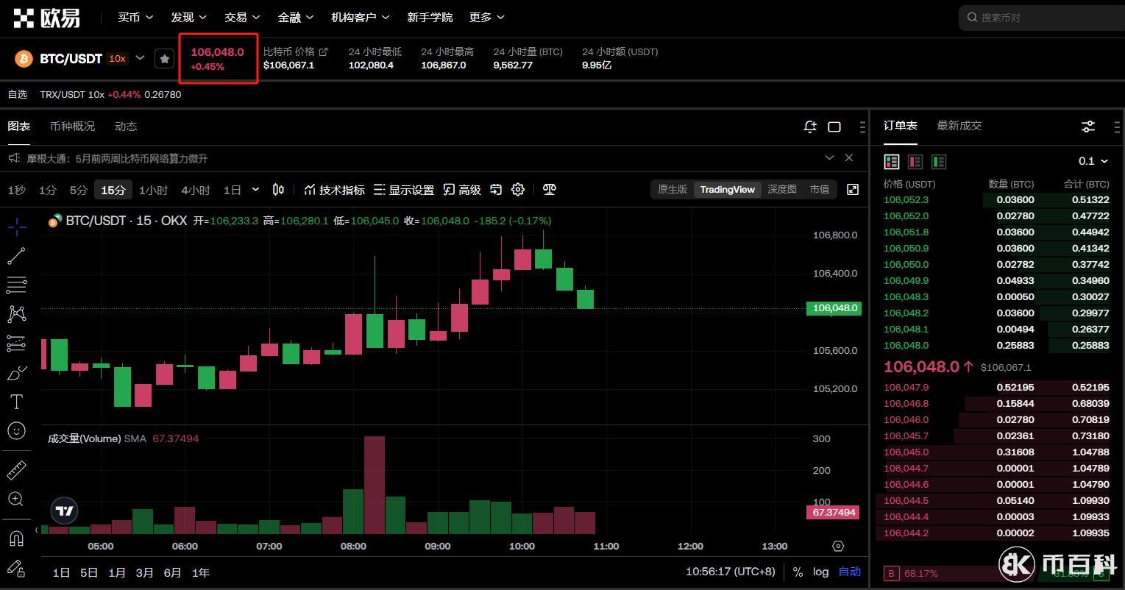Select the 1小时 interval
This screenshot has height=590, width=1125.
pyautogui.click(x=154, y=190)
